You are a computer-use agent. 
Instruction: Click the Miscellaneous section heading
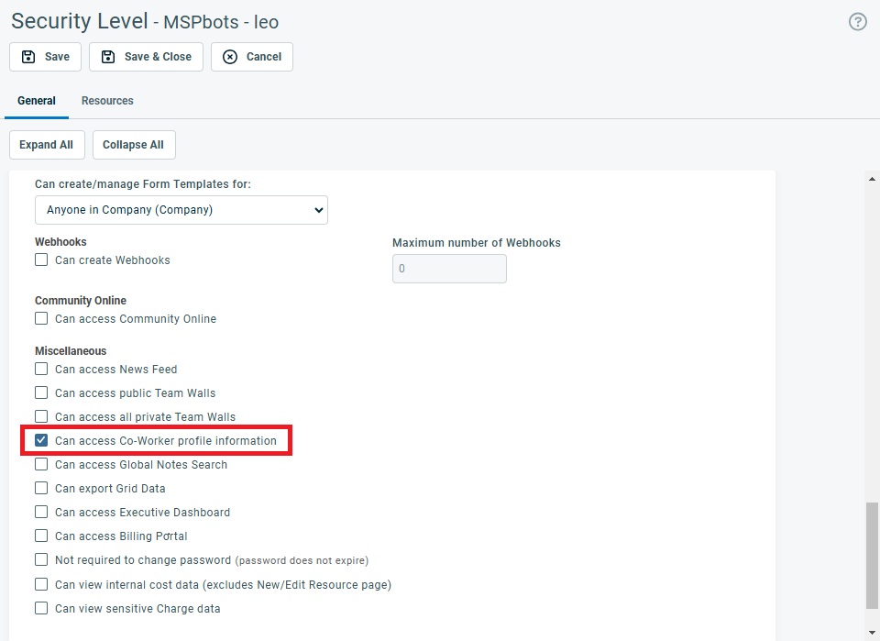click(x=71, y=351)
